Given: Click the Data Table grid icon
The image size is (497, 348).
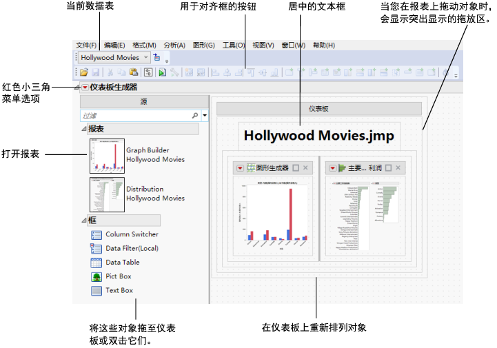Looking at the screenshot, I should 97,263.
